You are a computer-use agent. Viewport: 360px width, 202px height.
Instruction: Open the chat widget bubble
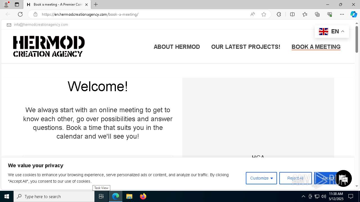[343, 178]
